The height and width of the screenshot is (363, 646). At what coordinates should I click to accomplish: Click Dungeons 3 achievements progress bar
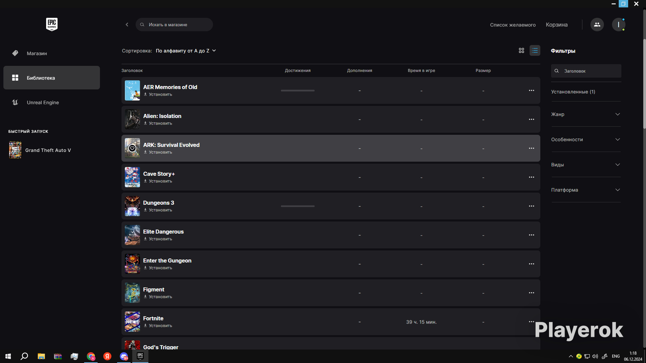click(298, 206)
